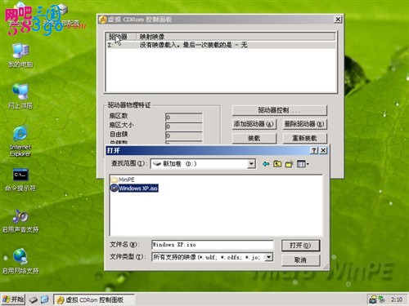
Task: Close Virtual CDRom control panel window
Action: (338, 20)
